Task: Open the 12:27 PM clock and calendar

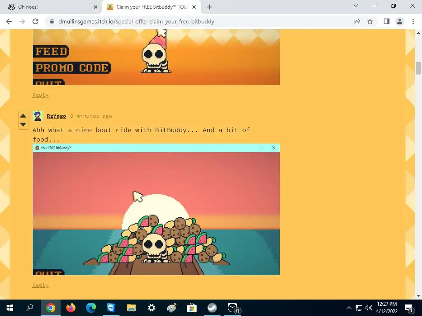Action: pos(387,308)
